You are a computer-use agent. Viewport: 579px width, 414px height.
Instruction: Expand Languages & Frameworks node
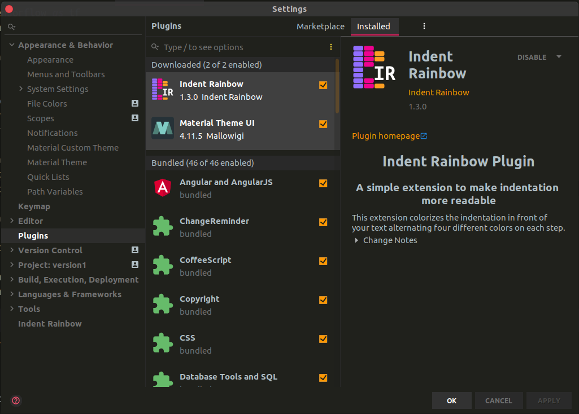click(x=12, y=294)
